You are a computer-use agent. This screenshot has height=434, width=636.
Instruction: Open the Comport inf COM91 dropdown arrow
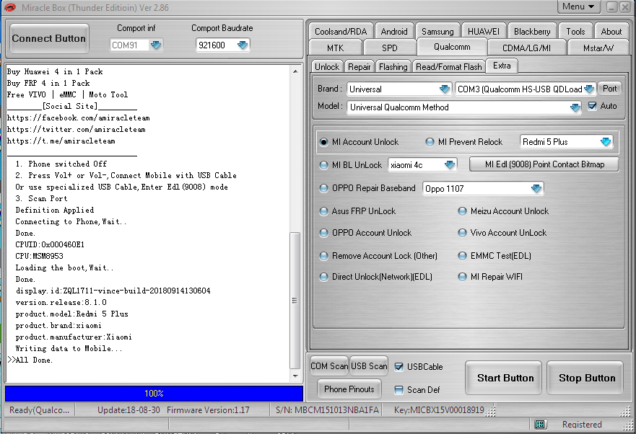[156, 45]
